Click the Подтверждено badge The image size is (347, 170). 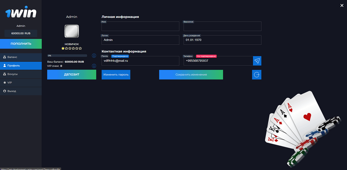pyautogui.click(x=120, y=56)
